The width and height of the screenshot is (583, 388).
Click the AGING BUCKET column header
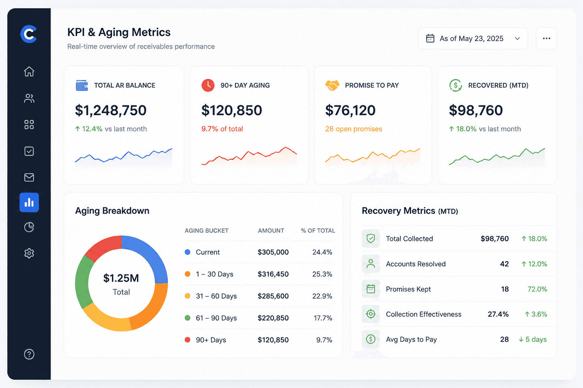[x=206, y=231]
